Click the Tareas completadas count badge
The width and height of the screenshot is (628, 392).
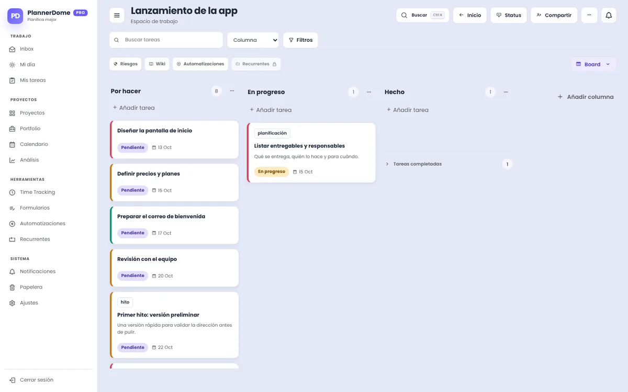coord(507,164)
